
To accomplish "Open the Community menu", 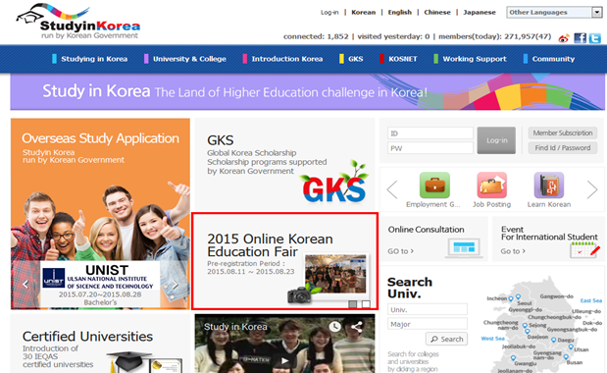I will pos(553,59).
